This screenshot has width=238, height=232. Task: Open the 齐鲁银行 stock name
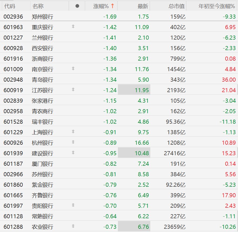click(x=43, y=195)
